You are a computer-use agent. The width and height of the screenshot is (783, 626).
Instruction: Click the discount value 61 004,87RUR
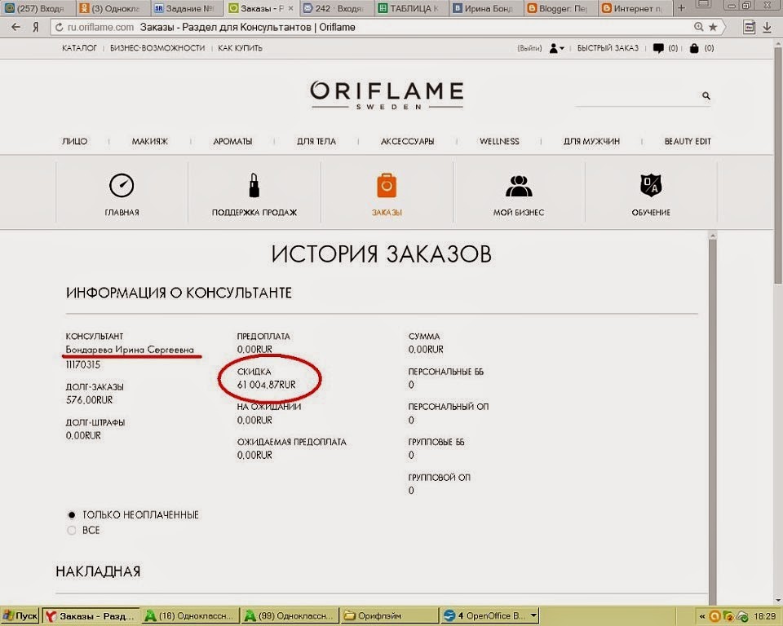(x=266, y=385)
